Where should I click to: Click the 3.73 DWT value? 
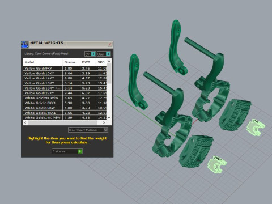[x=86, y=108]
